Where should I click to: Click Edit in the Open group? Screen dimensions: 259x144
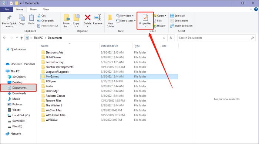(158, 21)
